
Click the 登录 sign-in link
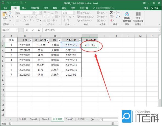click(x=146, y=8)
